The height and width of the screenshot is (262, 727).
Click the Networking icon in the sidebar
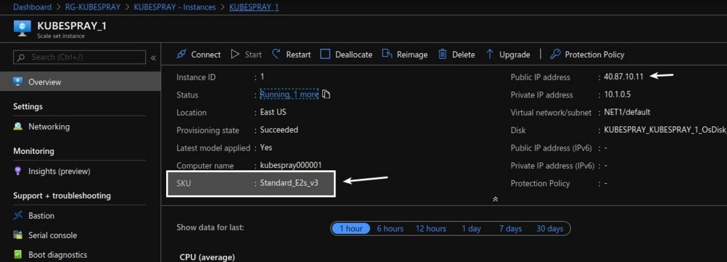point(18,127)
